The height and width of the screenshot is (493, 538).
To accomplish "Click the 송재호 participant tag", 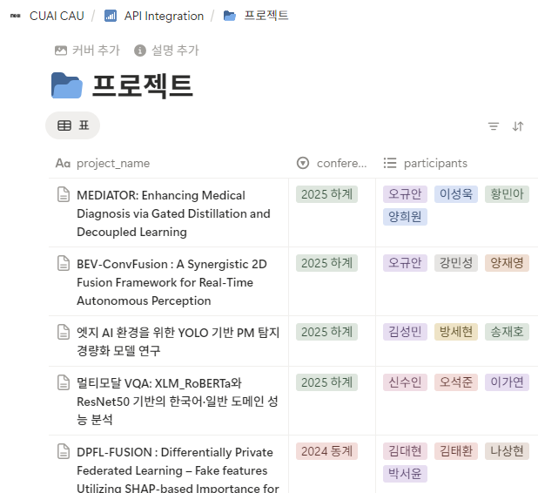I will pyautogui.click(x=508, y=332).
